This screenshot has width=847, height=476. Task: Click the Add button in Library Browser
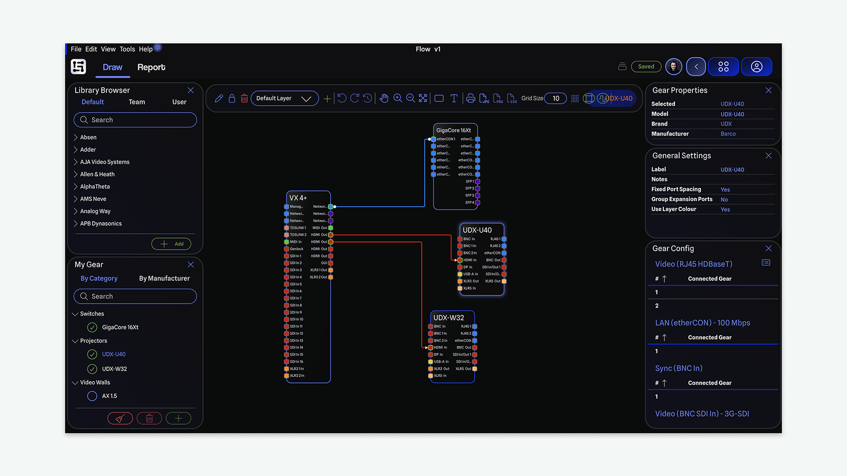point(172,244)
